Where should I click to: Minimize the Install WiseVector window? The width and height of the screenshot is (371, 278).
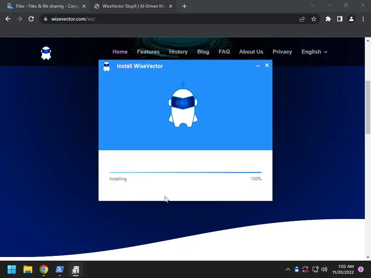(x=258, y=66)
